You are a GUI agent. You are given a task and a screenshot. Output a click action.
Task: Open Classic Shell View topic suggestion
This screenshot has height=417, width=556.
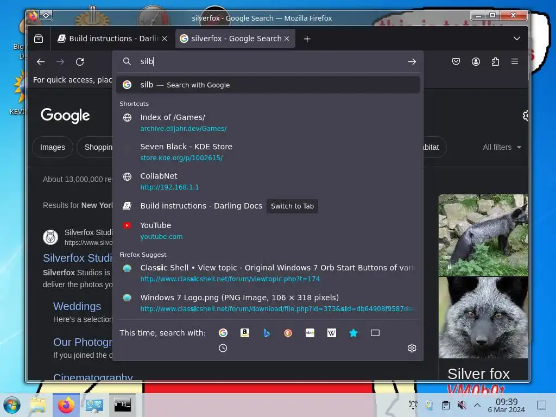click(268, 274)
